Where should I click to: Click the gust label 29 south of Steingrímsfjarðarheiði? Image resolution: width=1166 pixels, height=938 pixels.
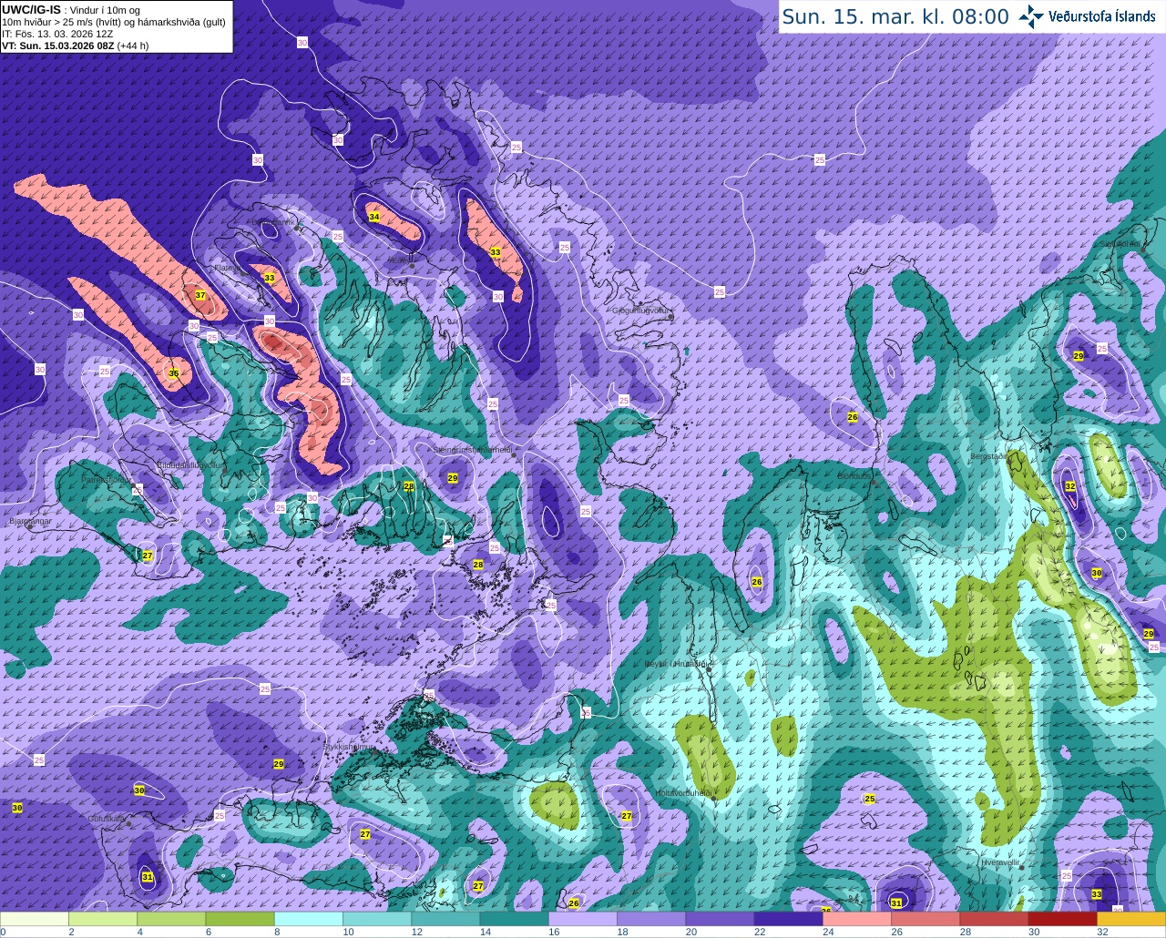tap(453, 478)
